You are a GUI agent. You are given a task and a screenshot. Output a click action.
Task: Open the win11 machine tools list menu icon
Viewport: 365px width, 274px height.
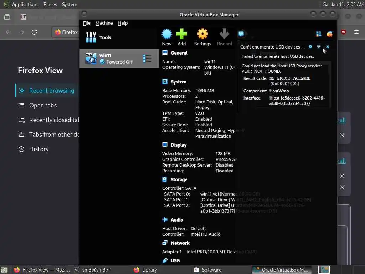point(147,58)
